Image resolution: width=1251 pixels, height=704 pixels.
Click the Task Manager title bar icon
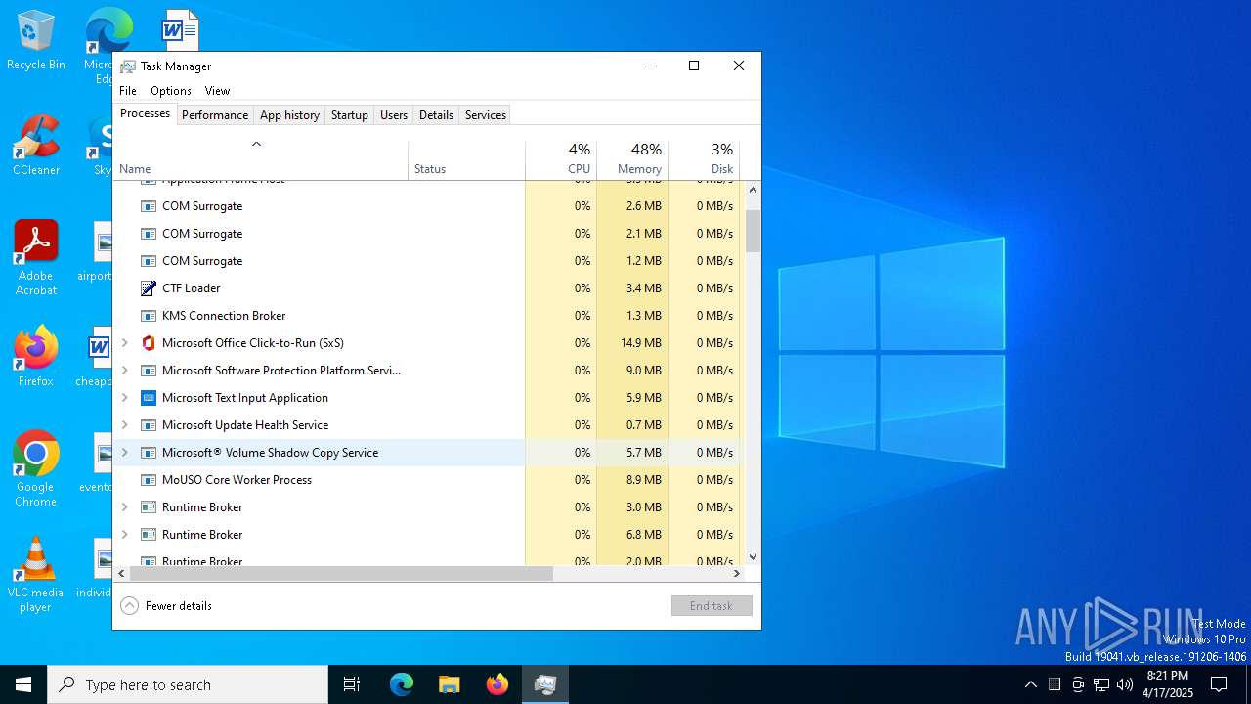click(128, 66)
